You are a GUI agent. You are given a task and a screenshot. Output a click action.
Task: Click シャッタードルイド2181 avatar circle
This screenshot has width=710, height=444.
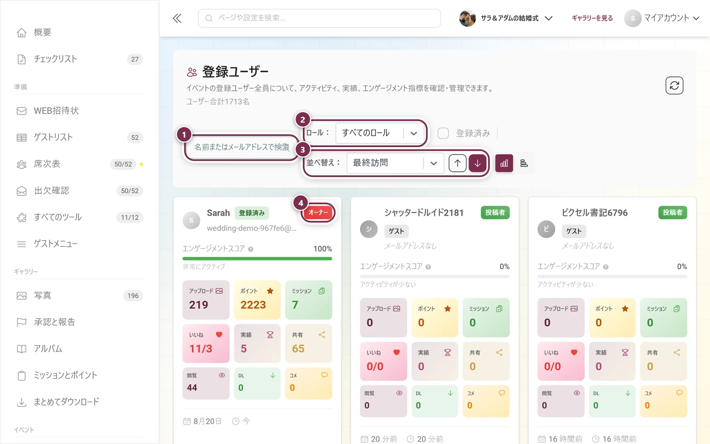click(x=369, y=229)
